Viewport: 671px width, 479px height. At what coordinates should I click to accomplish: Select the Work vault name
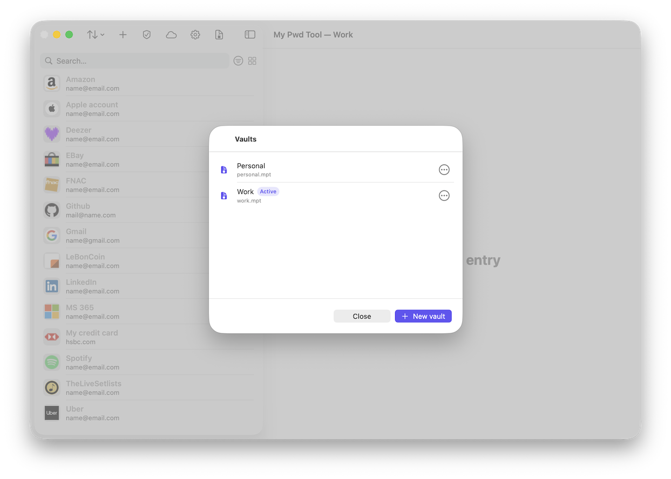(245, 191)
